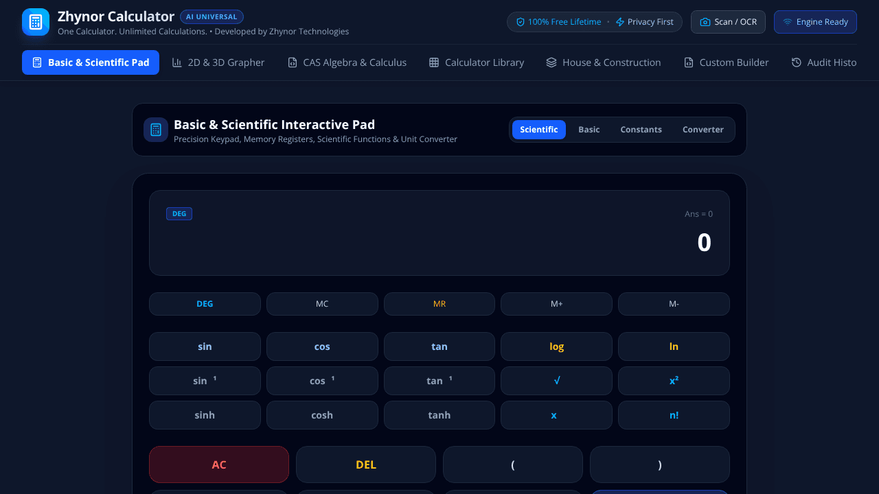Click the inverse tangent key
Screen dimensions: 879x494
click(439, 381)
